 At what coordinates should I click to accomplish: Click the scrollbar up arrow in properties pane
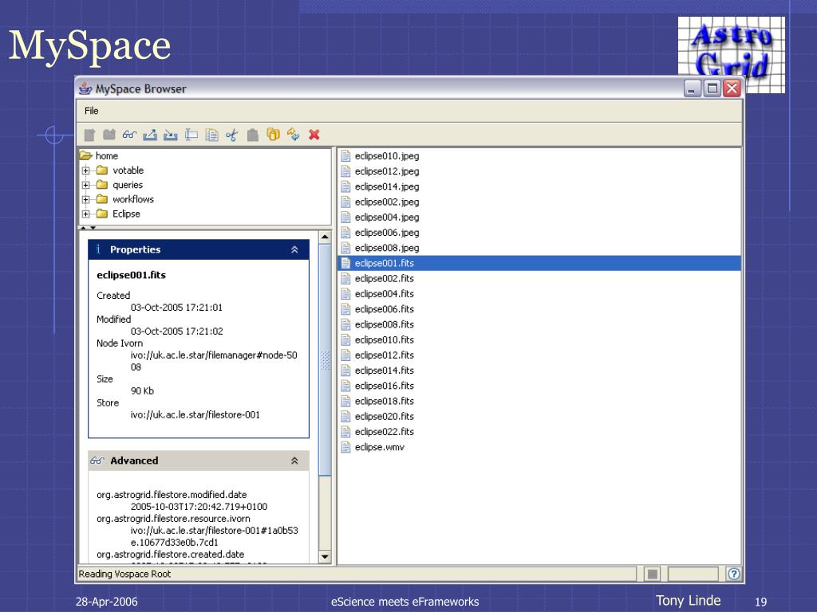(325, 237)
